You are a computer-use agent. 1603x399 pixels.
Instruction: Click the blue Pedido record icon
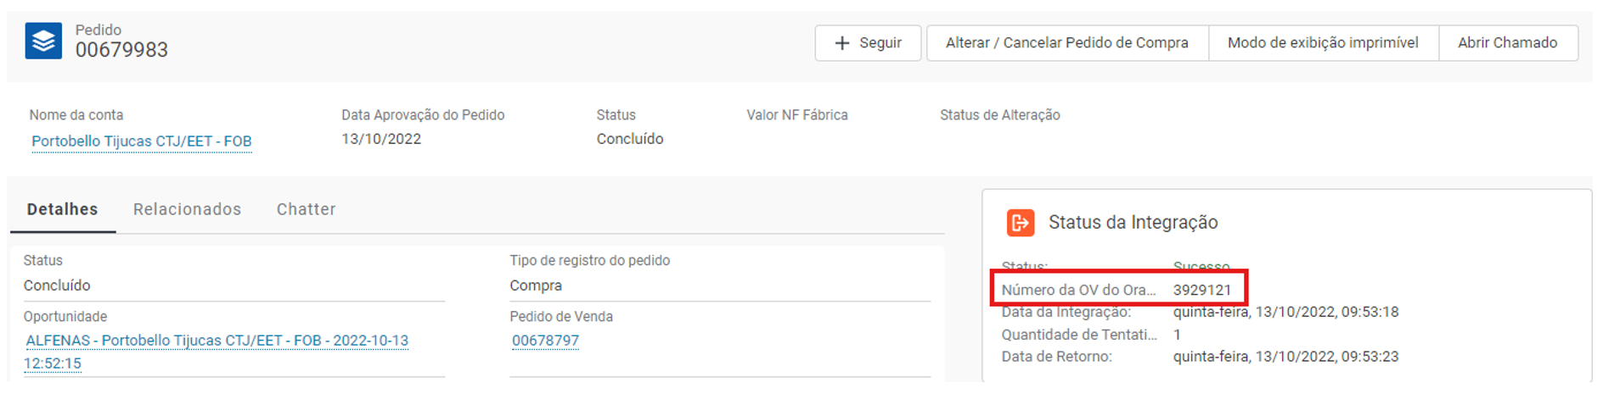pyautogui.click(x=43, y=41)
